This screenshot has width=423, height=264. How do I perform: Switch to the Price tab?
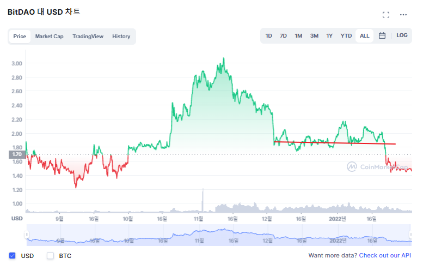click(20, 36)
